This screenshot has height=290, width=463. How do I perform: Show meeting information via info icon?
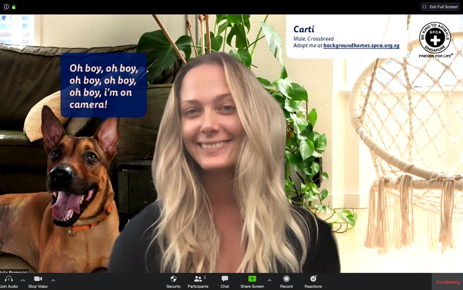tap(6, 7)
